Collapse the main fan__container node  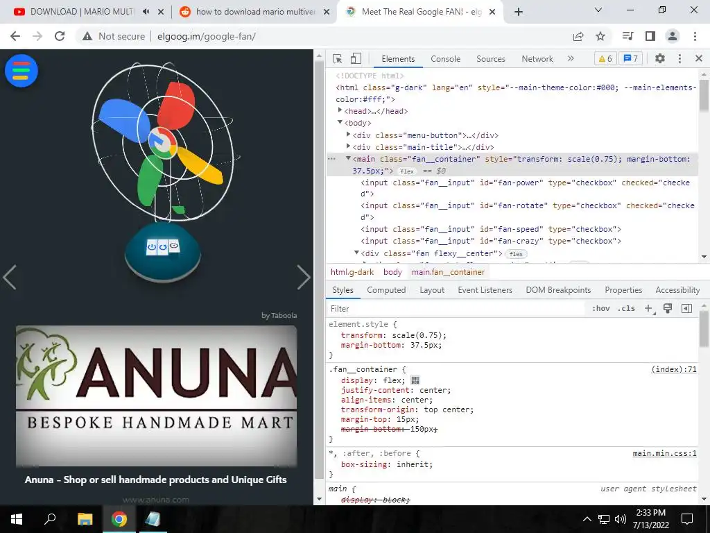[x=348, y=158]
